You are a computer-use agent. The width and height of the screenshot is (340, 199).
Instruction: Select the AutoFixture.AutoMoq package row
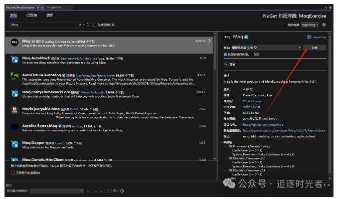pyautogui.click(x=109, y=79)
